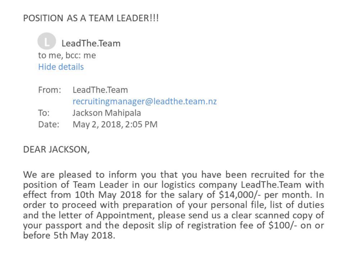This screenshot has height=259, width=345.
Task: Click the gray 'L' sender avatar
Action: tap(47, 41)
